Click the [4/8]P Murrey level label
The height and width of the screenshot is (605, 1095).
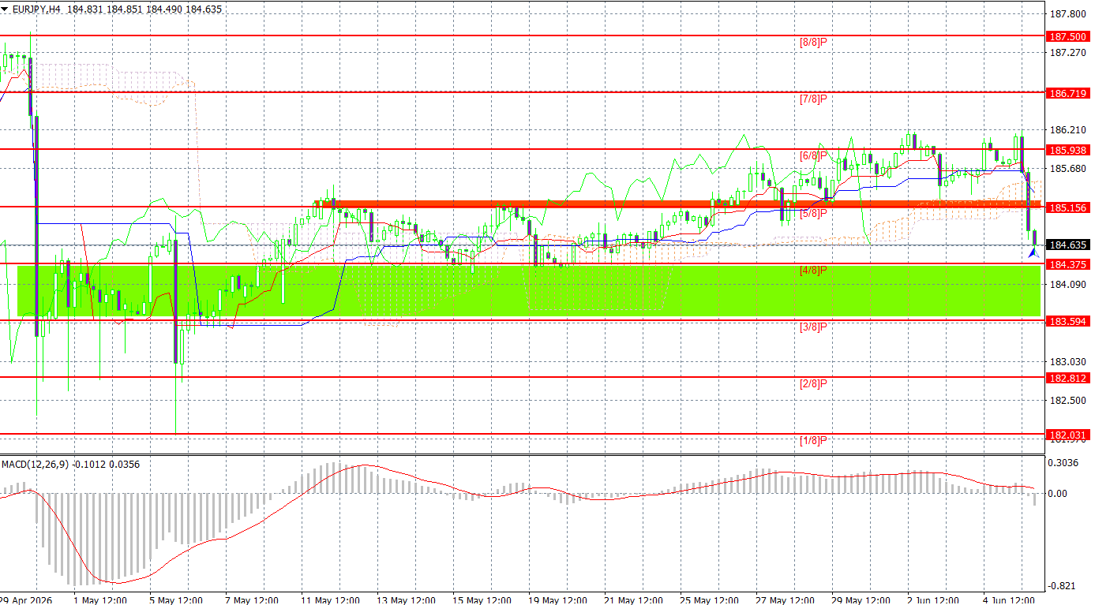(813, 270)
